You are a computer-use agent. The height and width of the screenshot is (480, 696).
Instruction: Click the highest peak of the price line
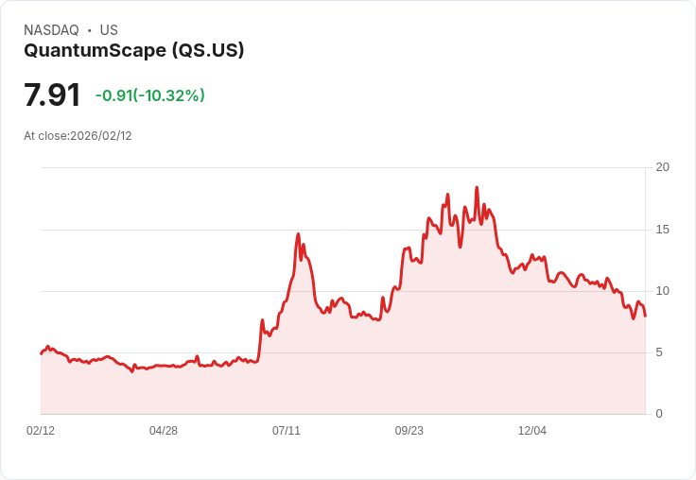pos(477,188)
